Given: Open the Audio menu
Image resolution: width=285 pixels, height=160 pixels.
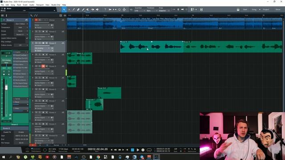Looking at the screenshot, I should pyautogui.click(x=32, y=5).
